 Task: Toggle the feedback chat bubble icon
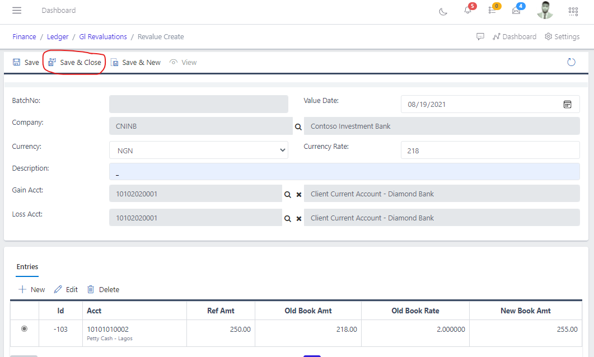click(480, 36)
